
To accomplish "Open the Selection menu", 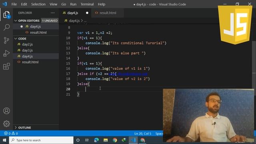I will tap(38, 4).
